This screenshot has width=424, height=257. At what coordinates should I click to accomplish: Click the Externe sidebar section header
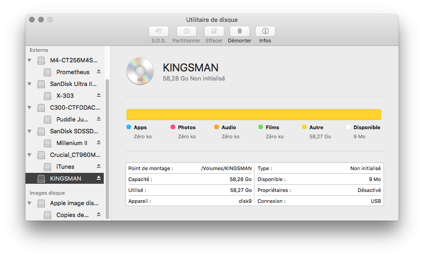click(39, 50)
